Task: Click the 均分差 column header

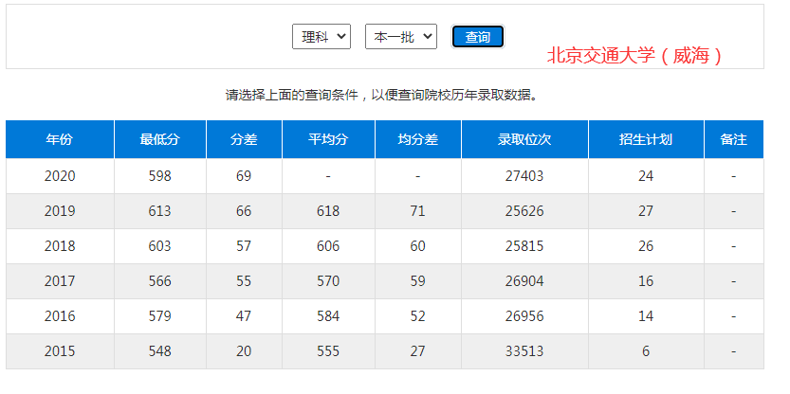Action: click(x=418, y=139)
